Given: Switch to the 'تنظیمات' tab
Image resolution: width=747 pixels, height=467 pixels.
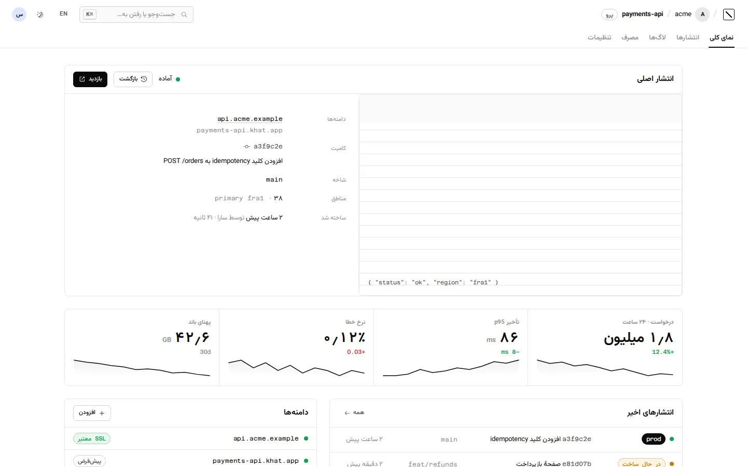Looking at the screenshot, I should pos(599,37).
